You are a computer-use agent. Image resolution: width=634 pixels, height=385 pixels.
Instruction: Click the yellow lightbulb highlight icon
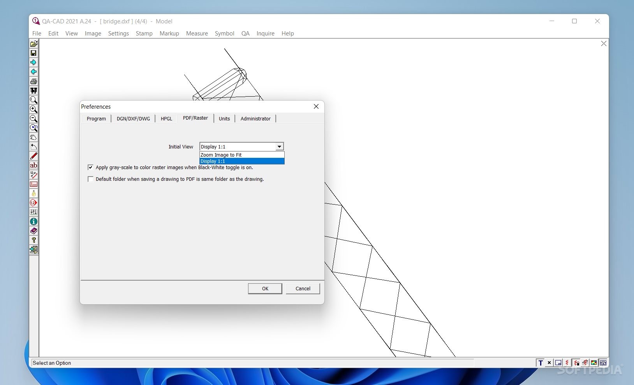(34, 193)
